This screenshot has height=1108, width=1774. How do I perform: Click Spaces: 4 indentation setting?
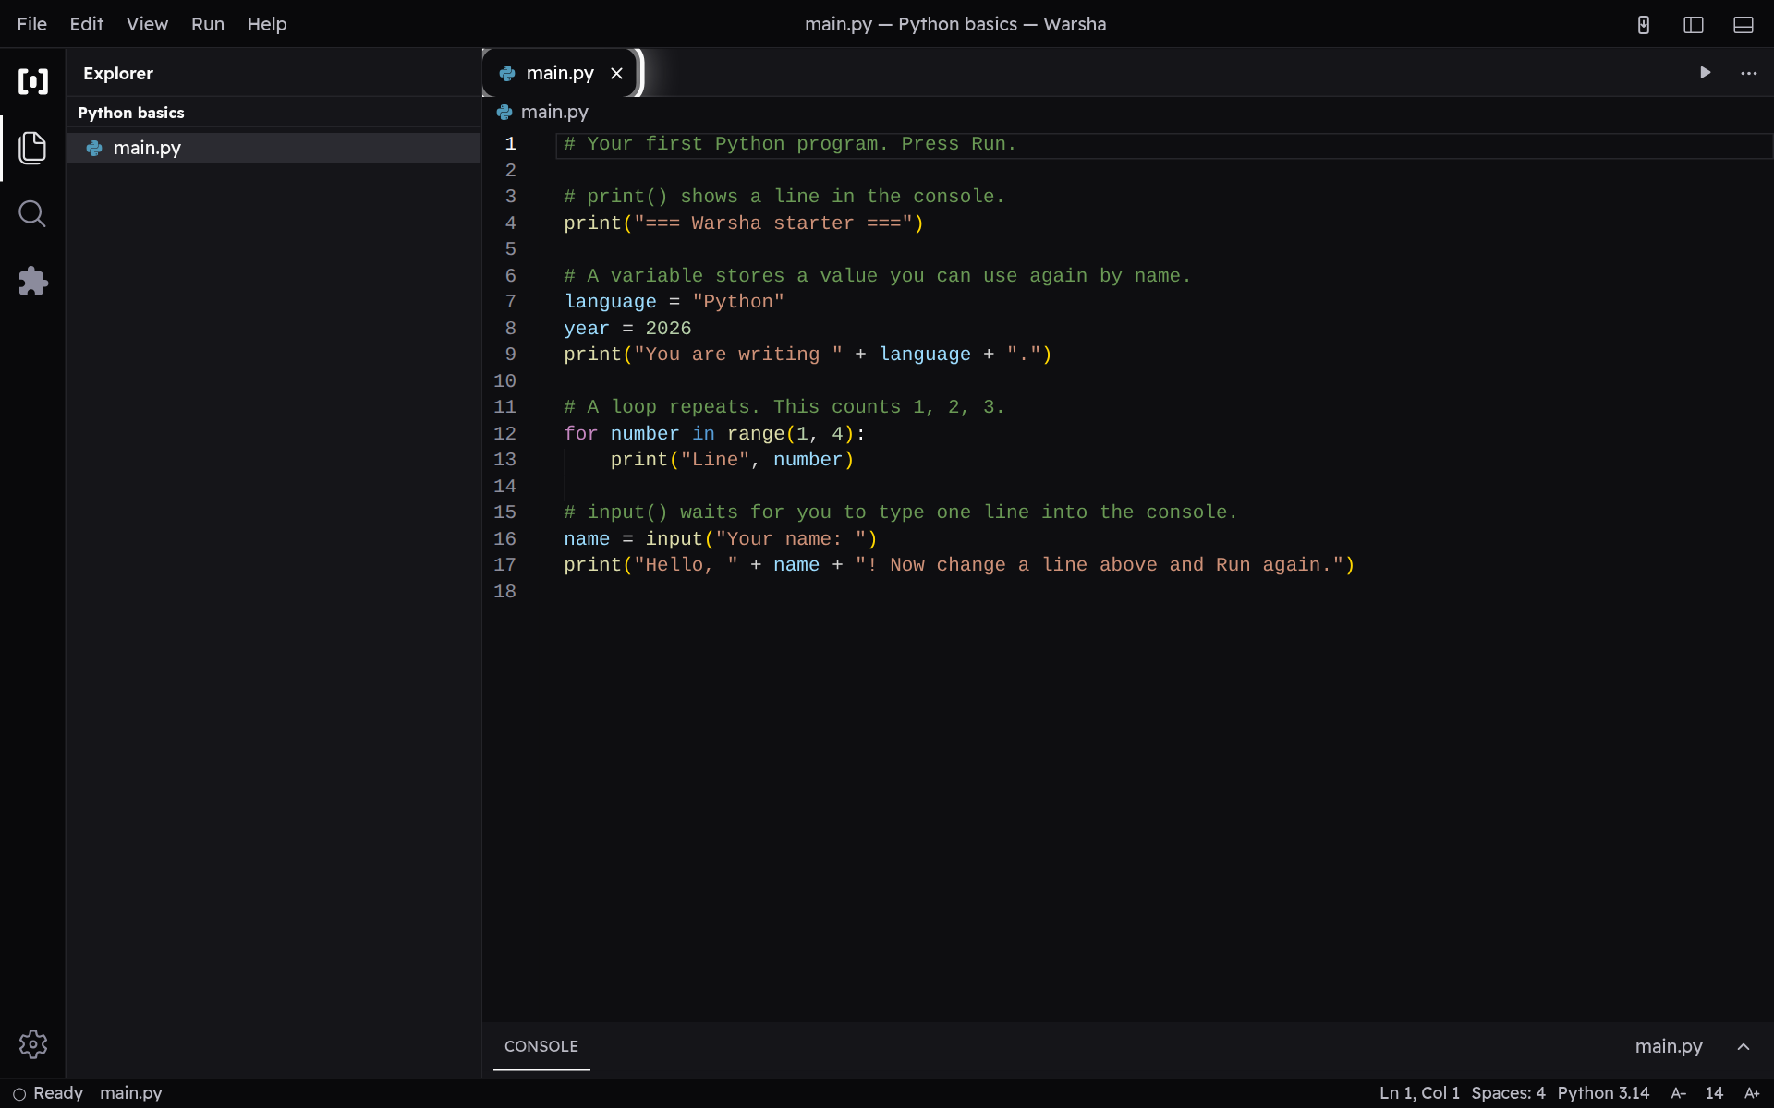1508,1093
